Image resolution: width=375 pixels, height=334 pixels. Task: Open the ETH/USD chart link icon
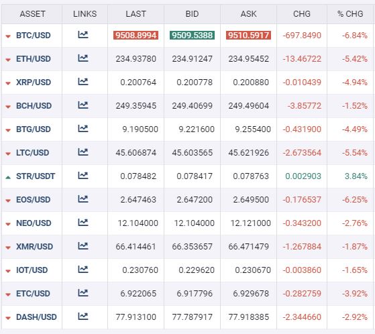click(x=83, y=58)
